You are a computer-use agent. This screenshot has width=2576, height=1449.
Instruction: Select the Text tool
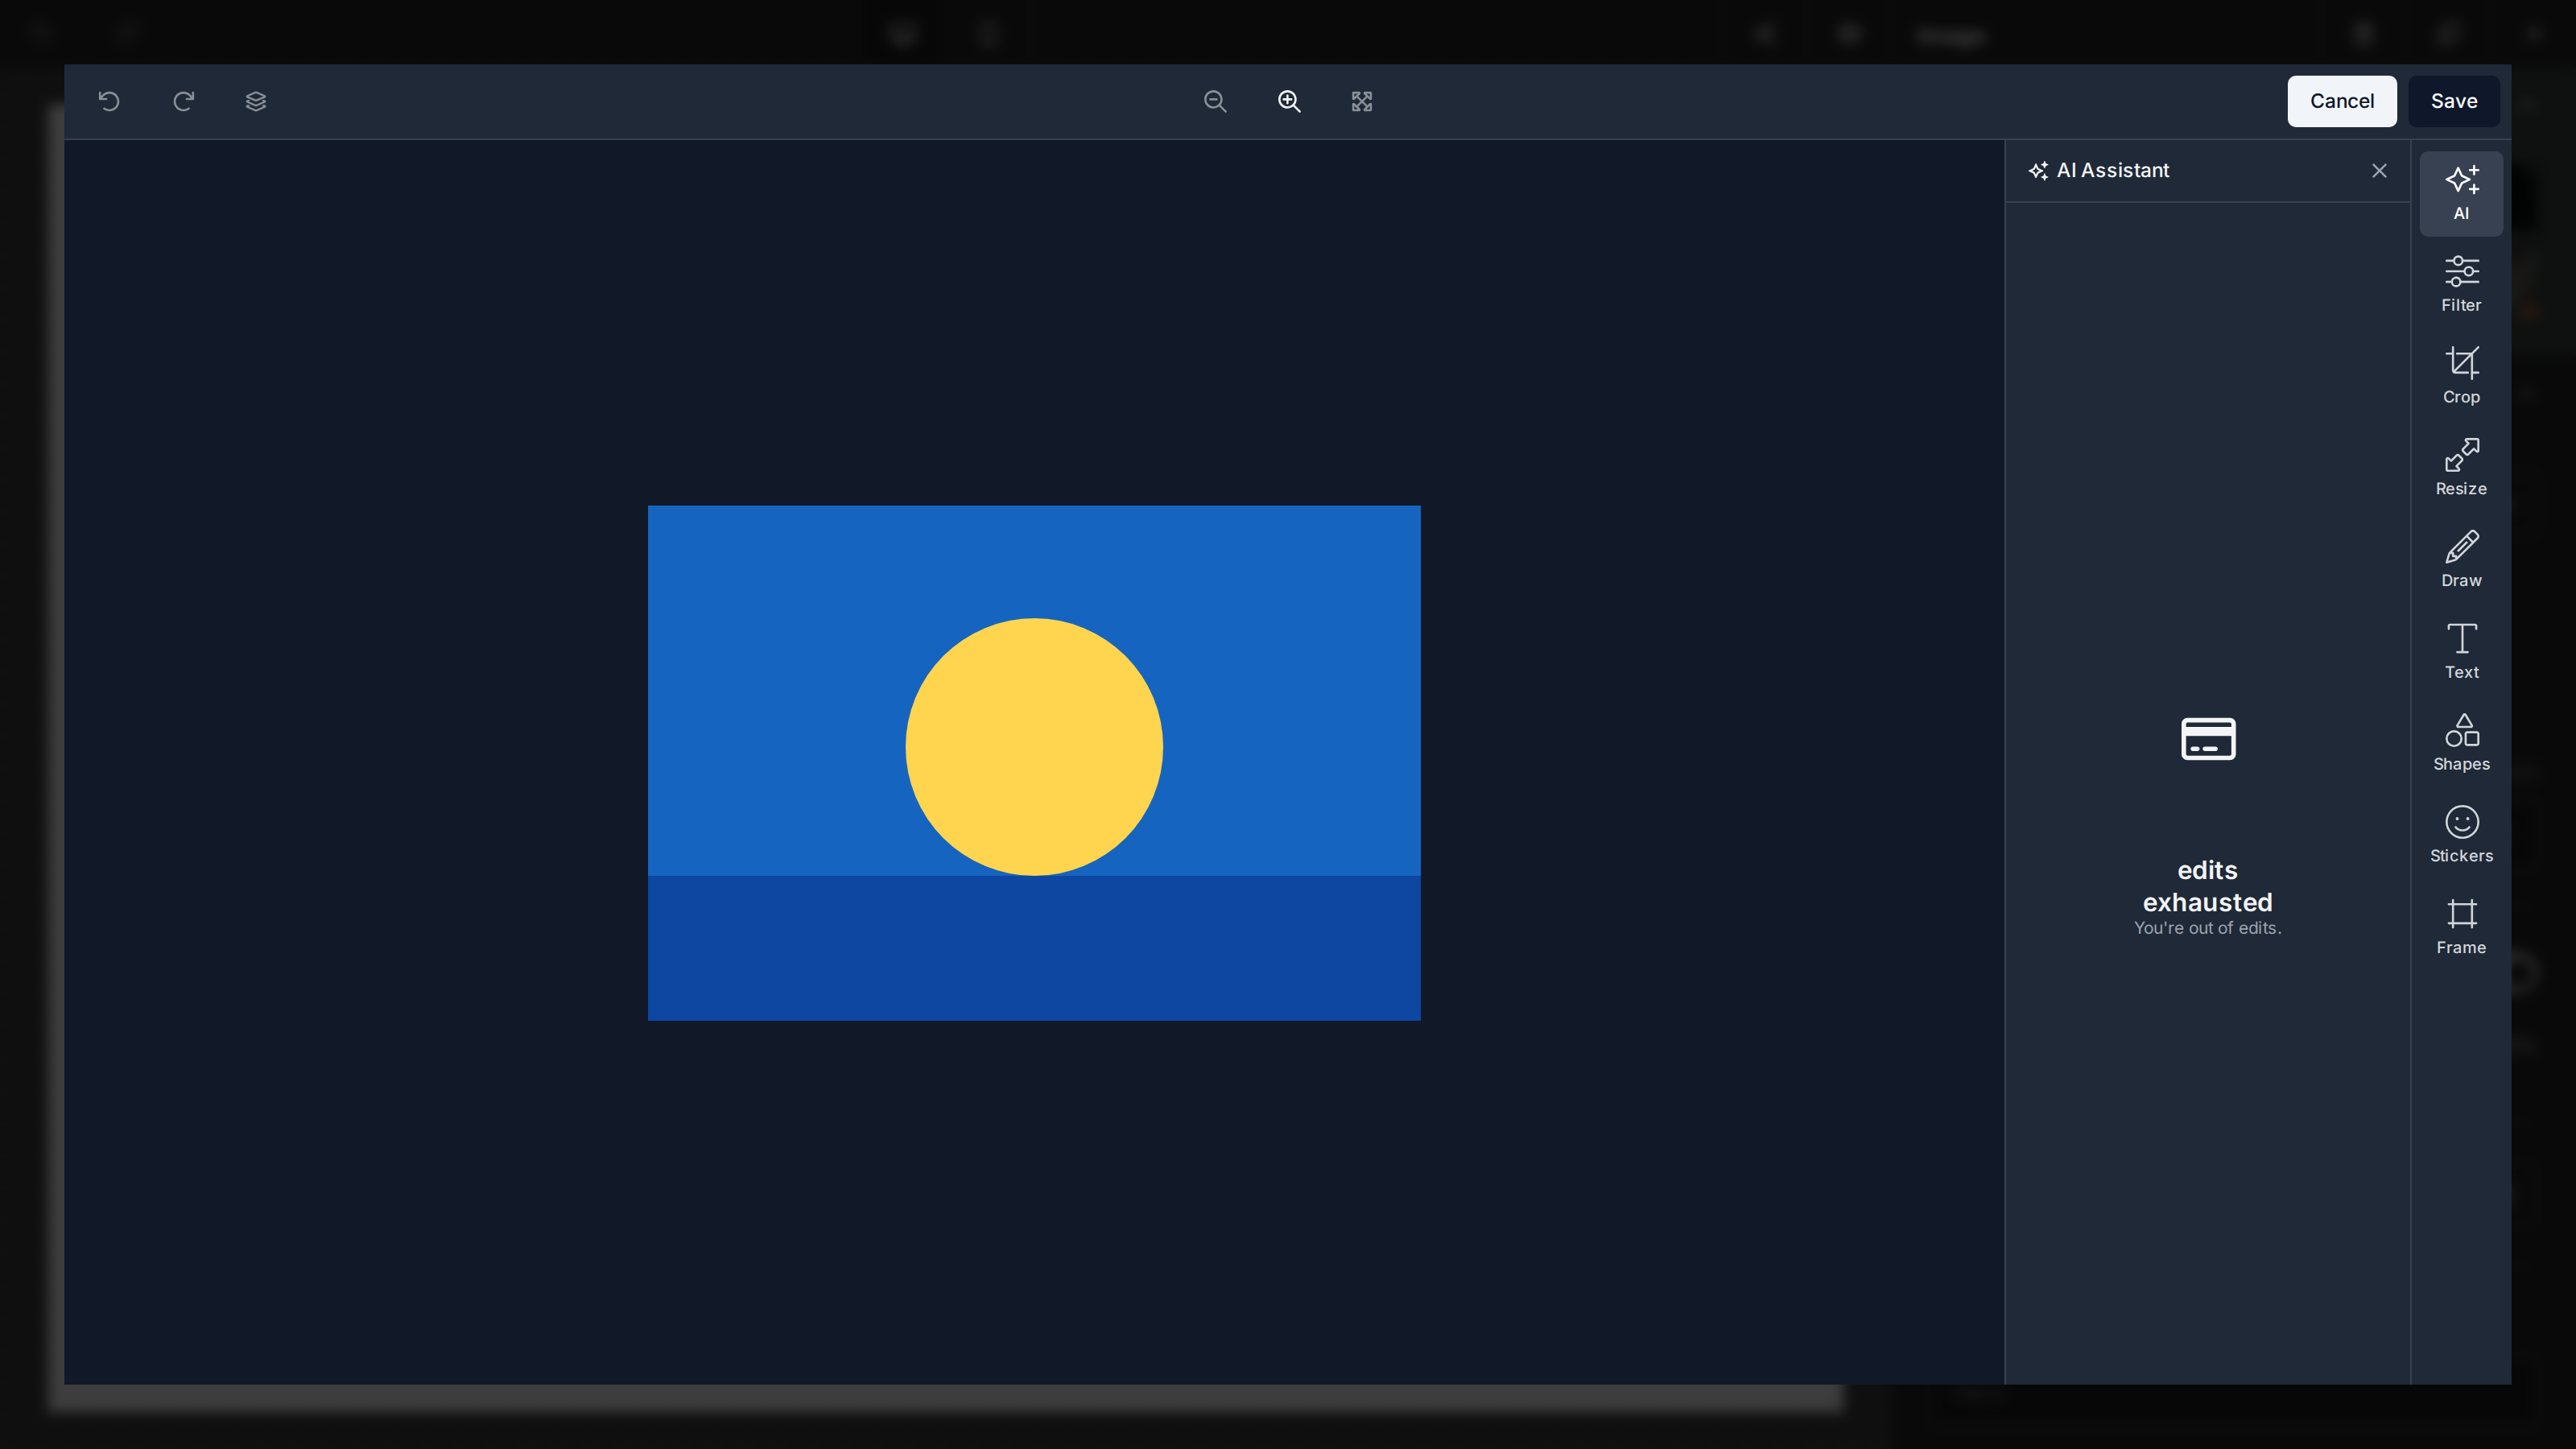[2461, 652]
